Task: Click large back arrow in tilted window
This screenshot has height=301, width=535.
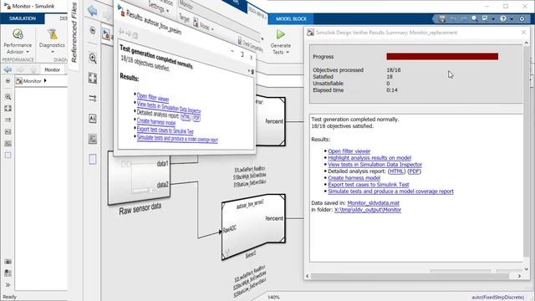Action: click(x=93, y=11)
